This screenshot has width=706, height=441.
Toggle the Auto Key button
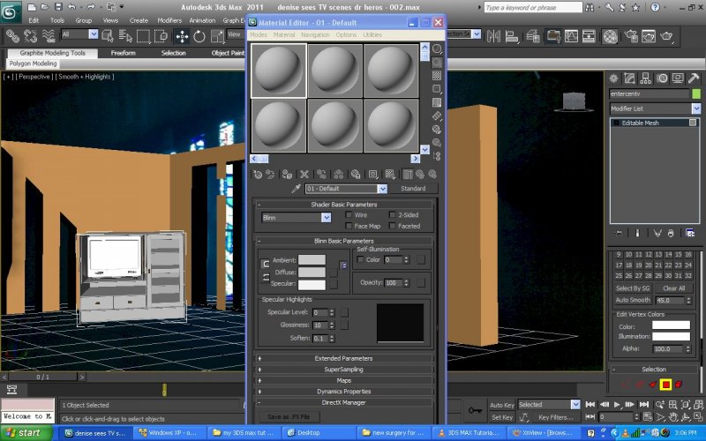(501, 405)
